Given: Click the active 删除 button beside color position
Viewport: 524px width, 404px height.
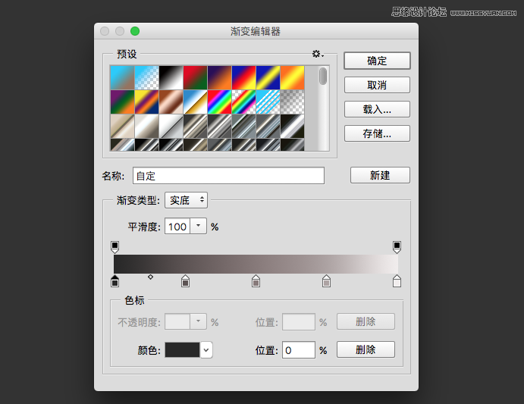Looking at the screenshot, I should pos(366,349).
